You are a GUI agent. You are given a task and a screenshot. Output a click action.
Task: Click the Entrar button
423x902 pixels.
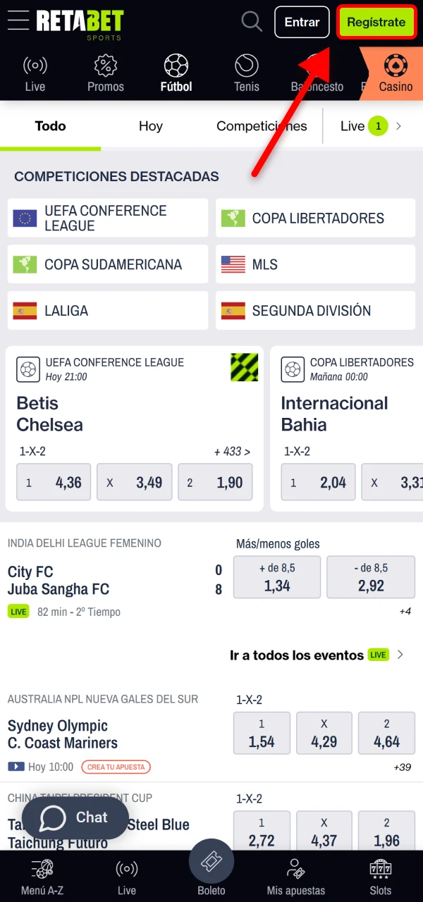click(x=302, y=22)
